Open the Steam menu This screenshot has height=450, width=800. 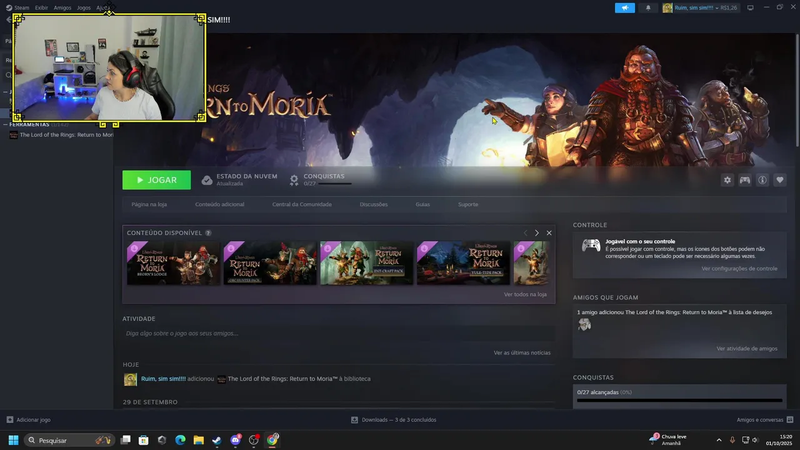click(22, 7)
